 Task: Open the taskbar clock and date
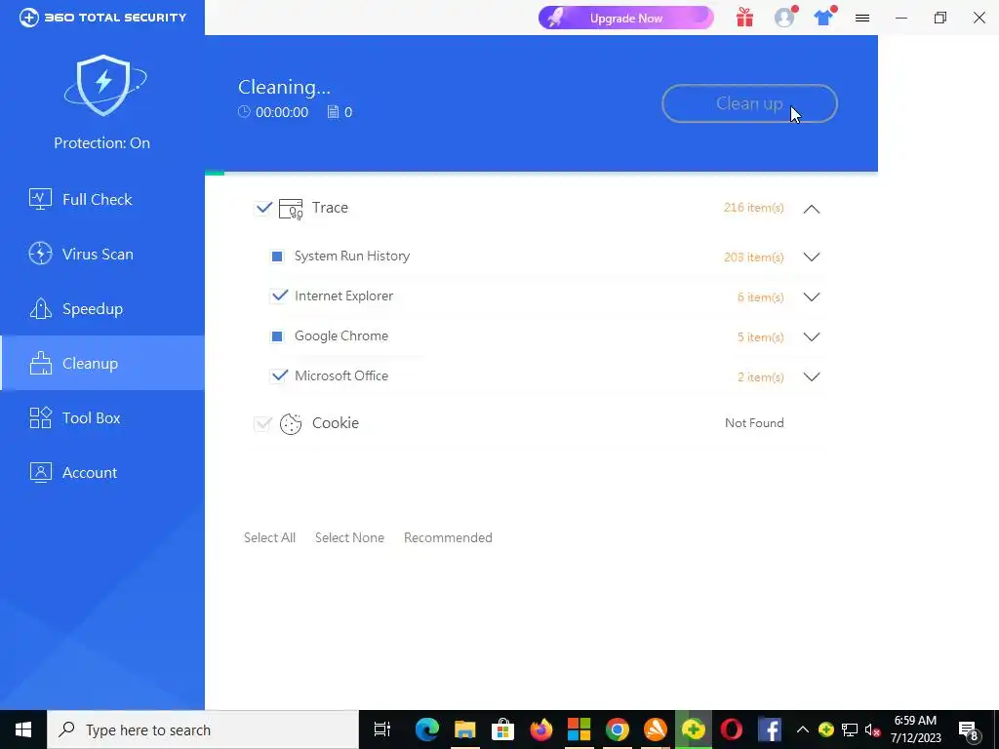click(915, 729)
